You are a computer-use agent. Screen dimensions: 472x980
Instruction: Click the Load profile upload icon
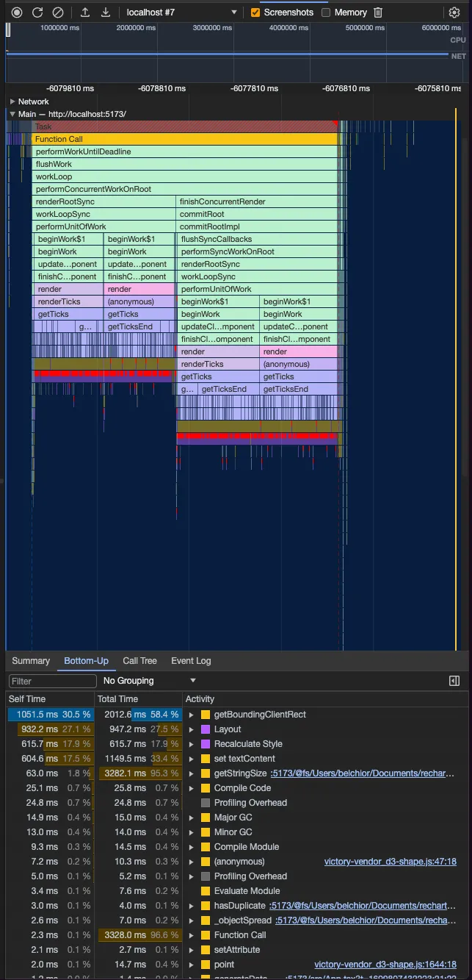tap(85, 12)
